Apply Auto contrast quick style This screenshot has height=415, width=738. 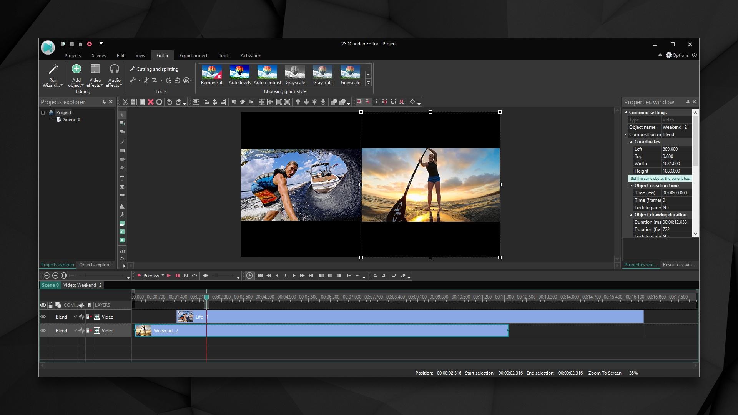[267, 75]
